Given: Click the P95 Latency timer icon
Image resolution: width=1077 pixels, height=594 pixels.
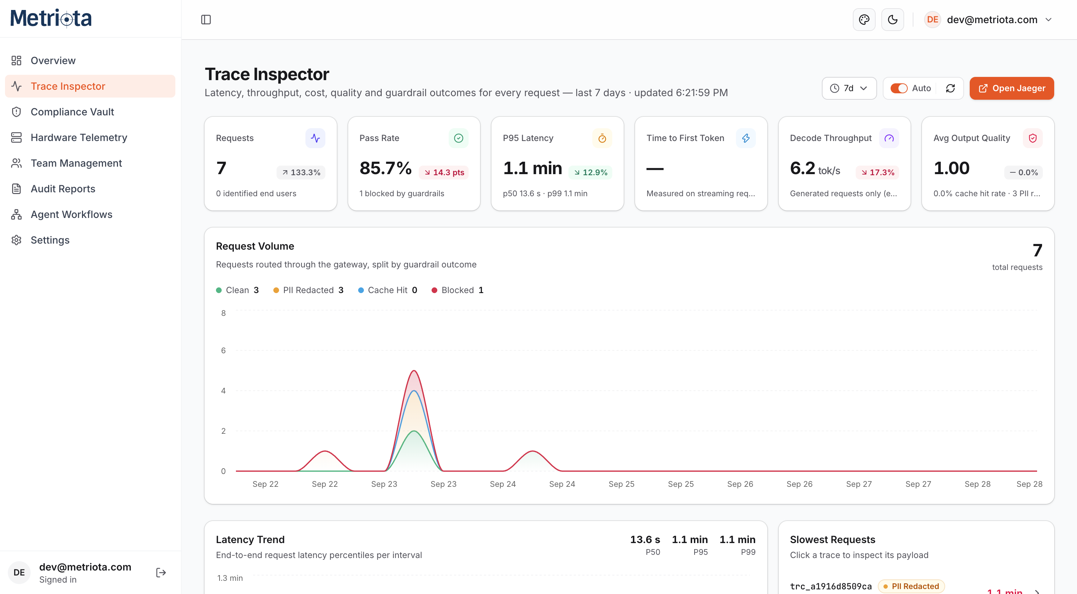Looking at the screenshot, I should [x=602, y=138].
